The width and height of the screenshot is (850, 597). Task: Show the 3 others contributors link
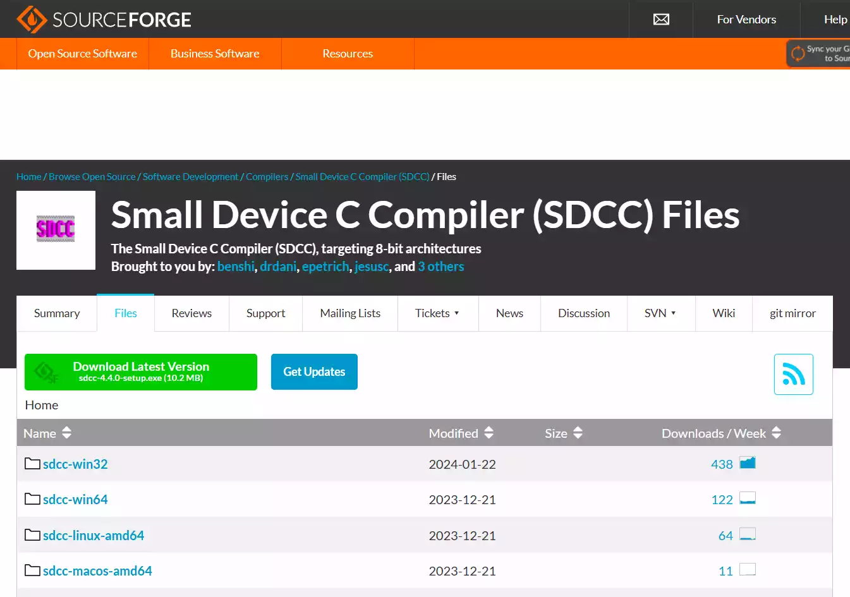(441, 267)
